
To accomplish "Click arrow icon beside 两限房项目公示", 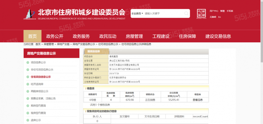I will (x=28, y=91).
